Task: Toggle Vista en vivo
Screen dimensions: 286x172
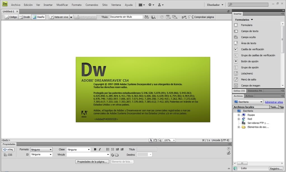Action: coord(59,17)
